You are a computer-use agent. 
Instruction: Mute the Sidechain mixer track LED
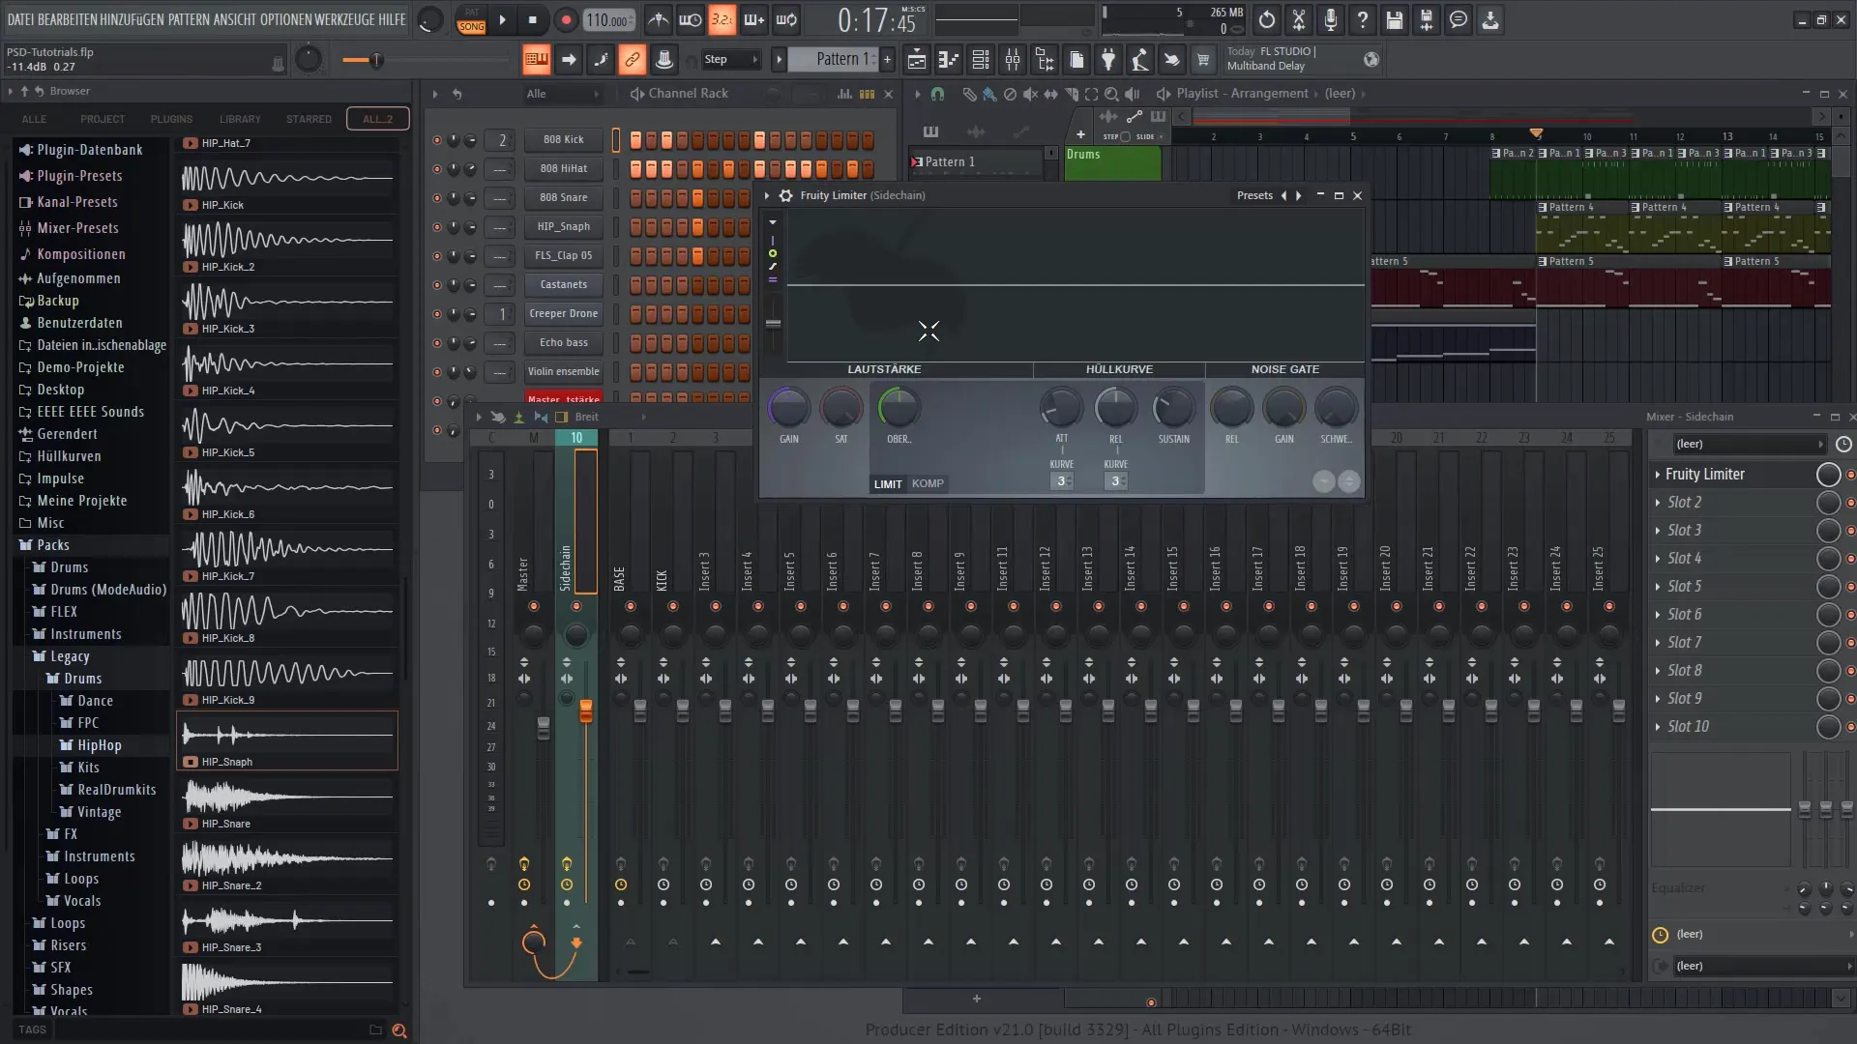[x=576, y=606]
